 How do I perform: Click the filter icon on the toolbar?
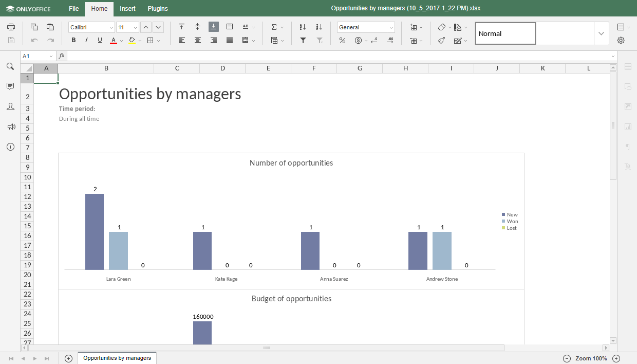303,40
